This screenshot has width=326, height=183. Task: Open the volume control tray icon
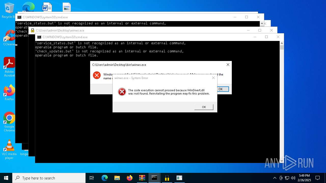[x=293, y=178]
